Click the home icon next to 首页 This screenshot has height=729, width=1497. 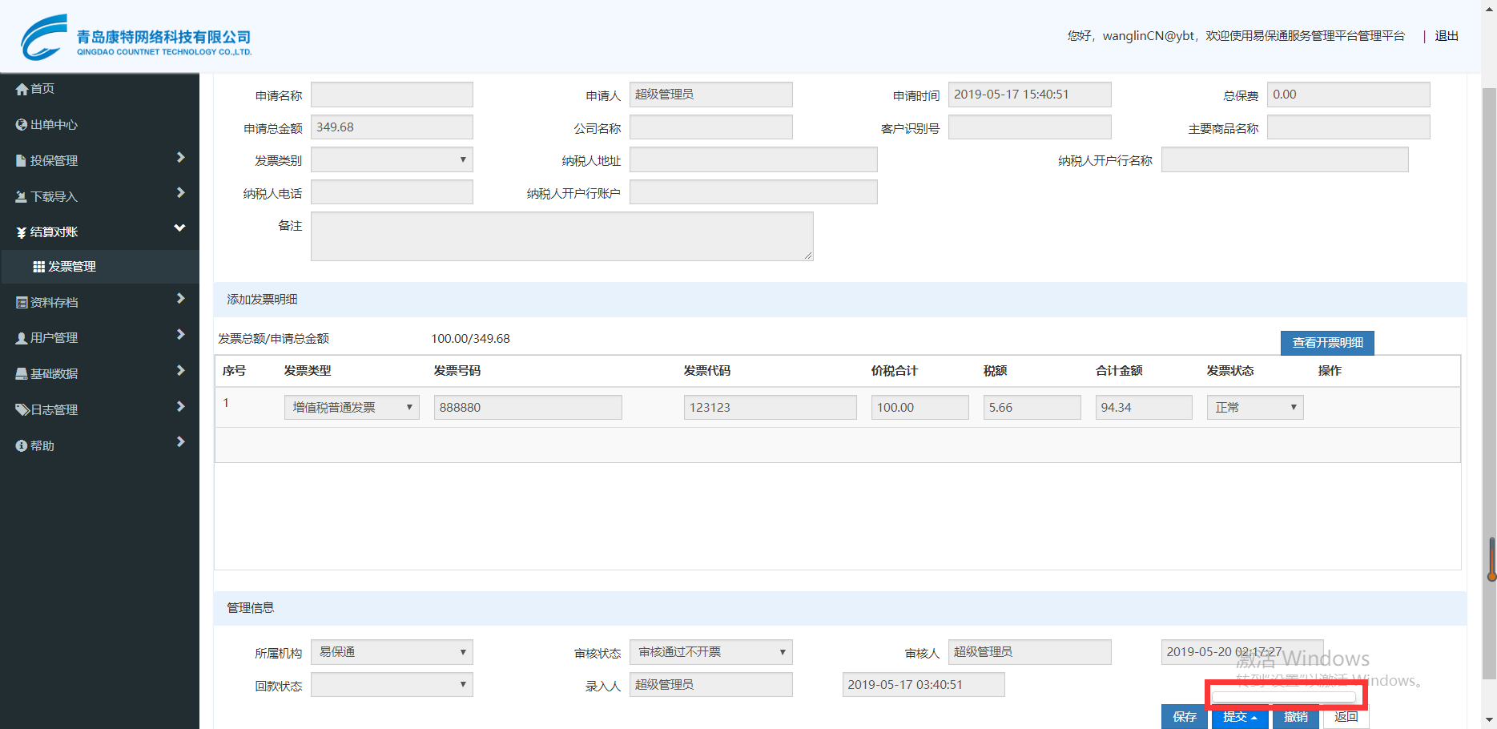[22, 89]
